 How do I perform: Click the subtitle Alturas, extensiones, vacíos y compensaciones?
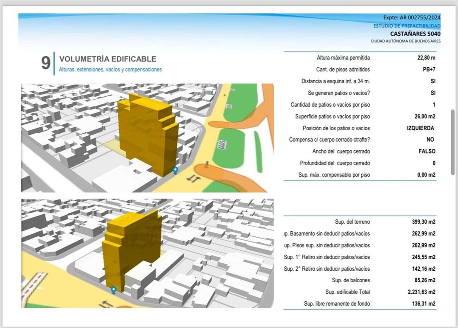coord(110,70)
